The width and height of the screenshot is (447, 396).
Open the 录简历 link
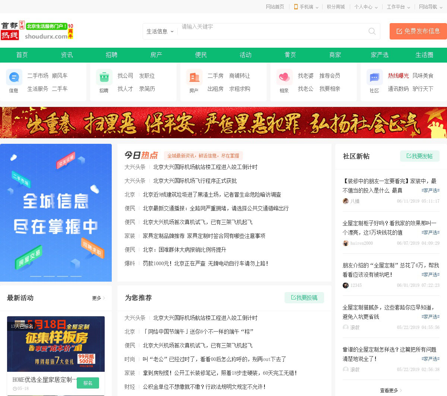[x=147, y=89]
